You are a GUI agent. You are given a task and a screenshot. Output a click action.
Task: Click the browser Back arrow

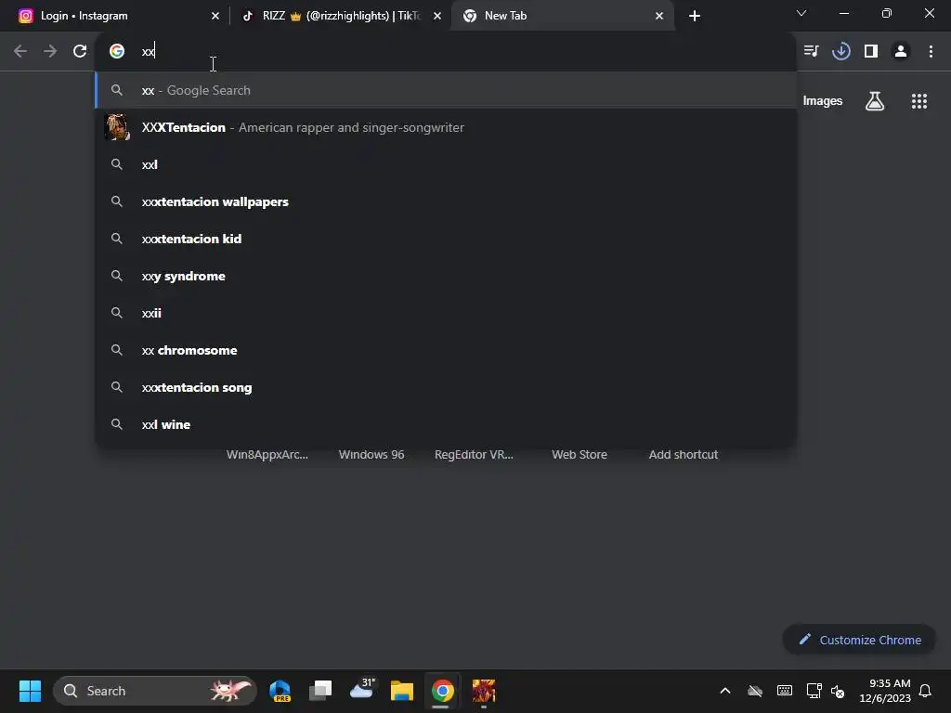20,52
